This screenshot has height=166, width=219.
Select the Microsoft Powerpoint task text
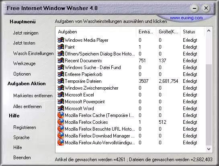point(85,102)
